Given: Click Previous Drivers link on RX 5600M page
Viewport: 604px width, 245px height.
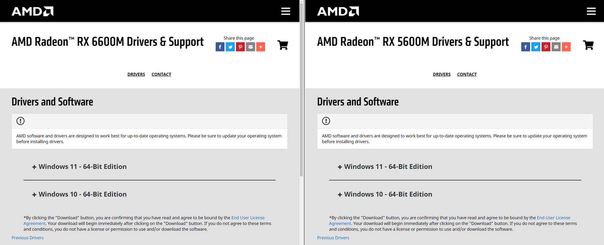Looking at the screenshot, I should [333, 238].
